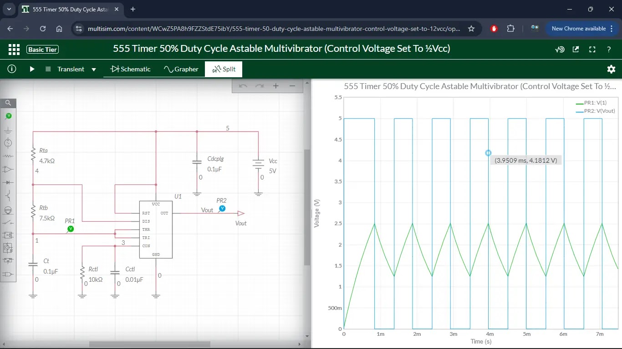Image resolution: width=622 pixels, height=349 pixels.
Task: Click the schematic horizontal scrollbar
Action: point(137,344)
